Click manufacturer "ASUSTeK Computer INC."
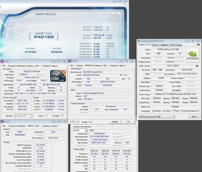The width and height of the screenshot is (202, 172). [93, 72]
